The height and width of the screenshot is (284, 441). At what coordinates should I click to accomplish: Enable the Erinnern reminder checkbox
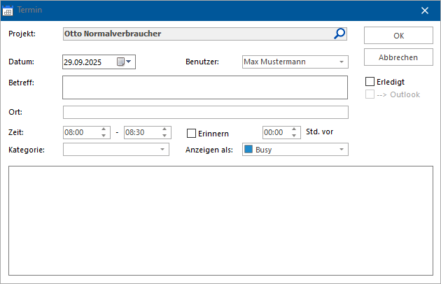click(192, 134)
